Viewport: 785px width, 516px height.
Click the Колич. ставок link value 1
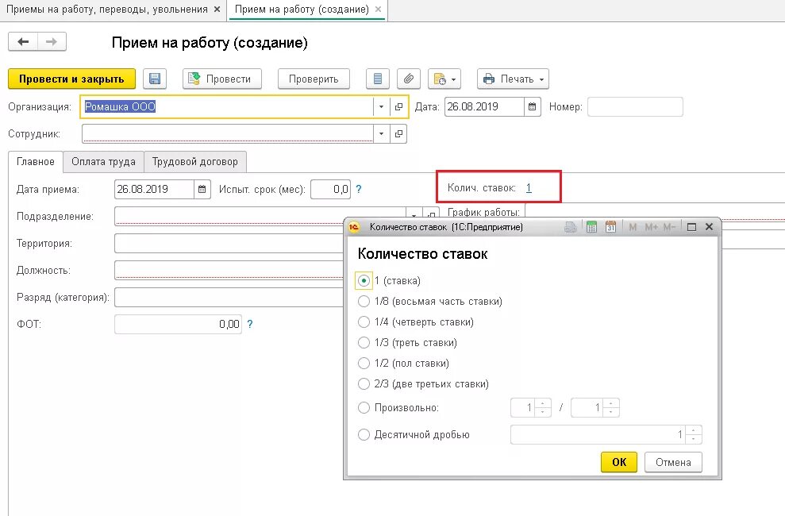pyautogui.click(x=529, y=188)
